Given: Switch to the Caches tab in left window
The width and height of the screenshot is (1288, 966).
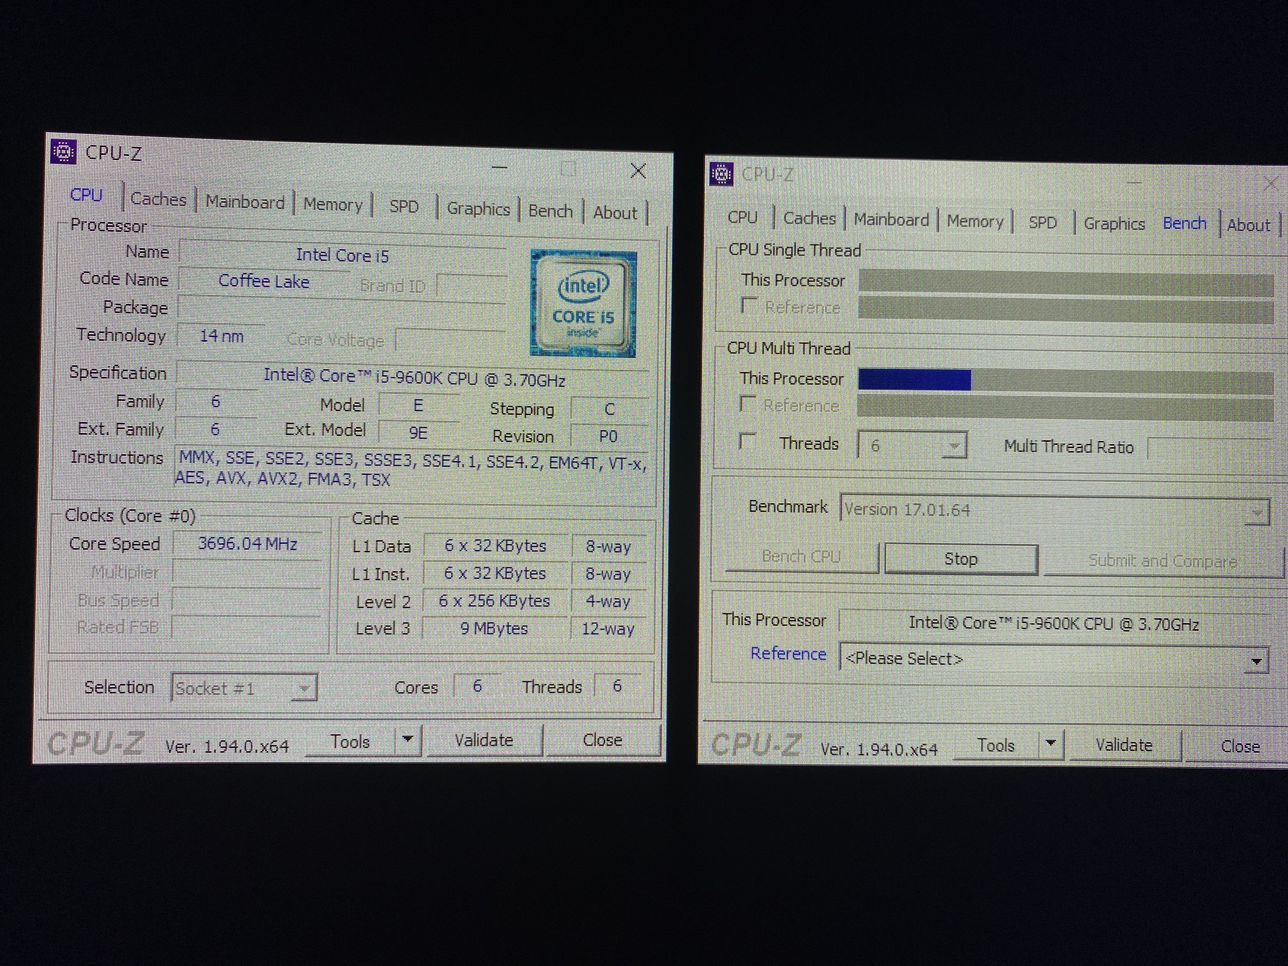Looking at the screenshot, I should point(158,199).
